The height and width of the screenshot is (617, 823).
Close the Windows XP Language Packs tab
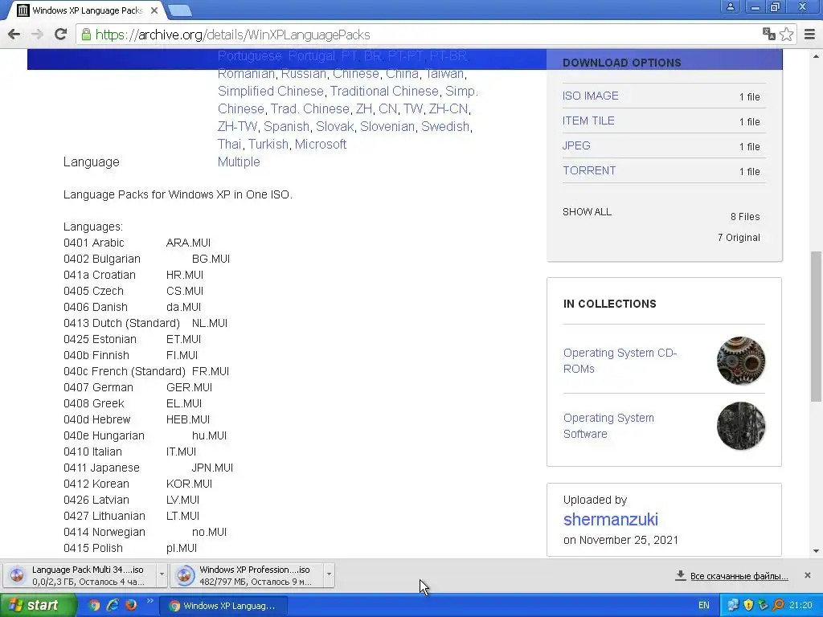(x=154, y=10)
